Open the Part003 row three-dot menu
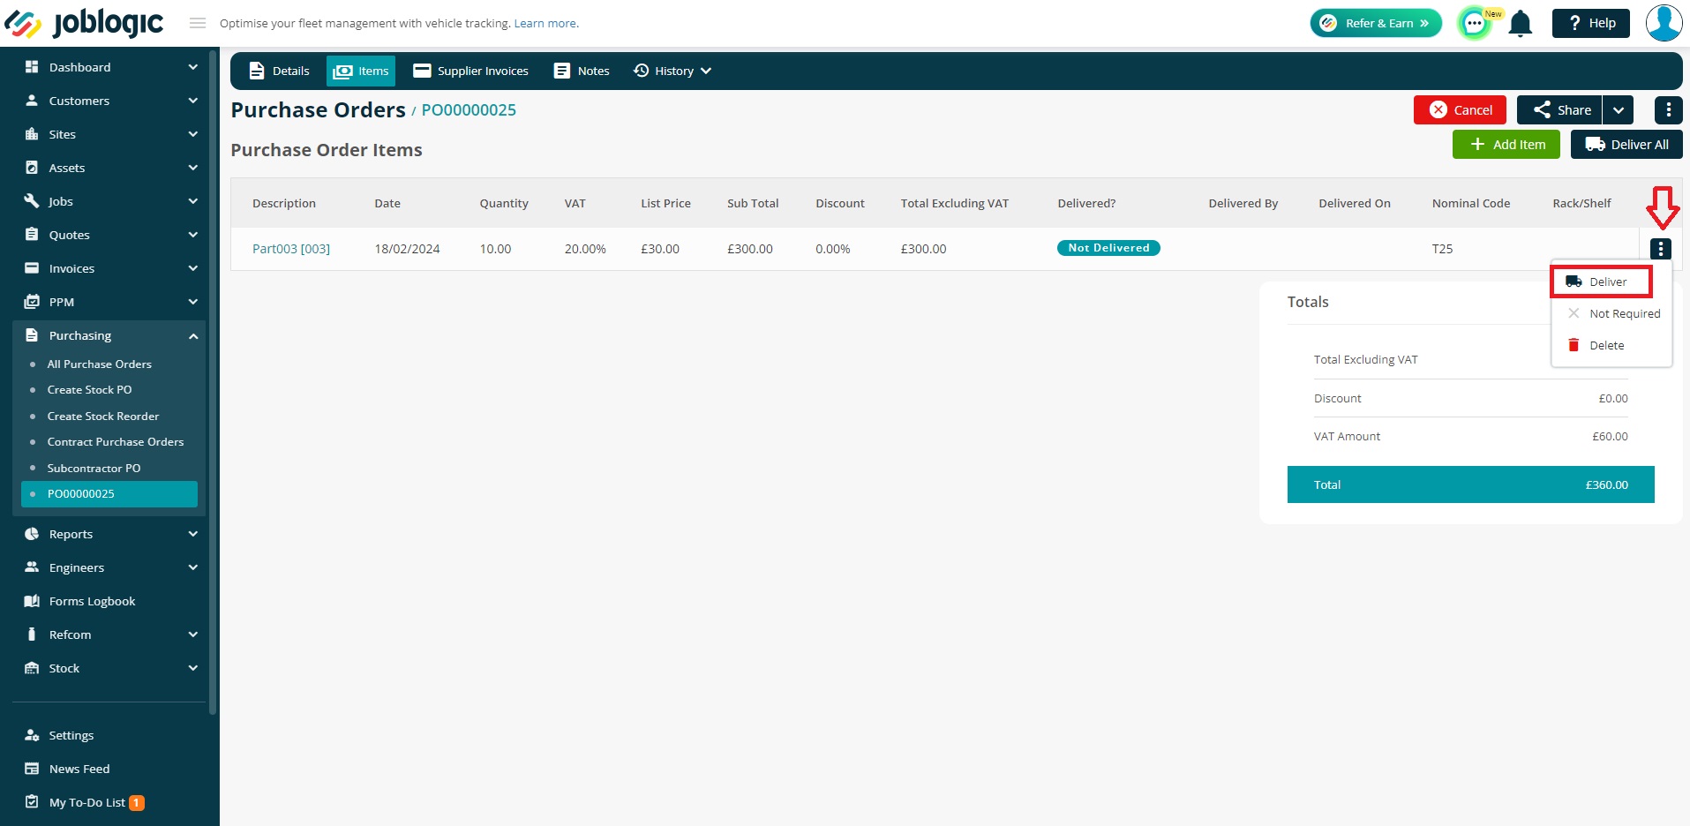1690x826 pixels. click(x=1661, y=249)
